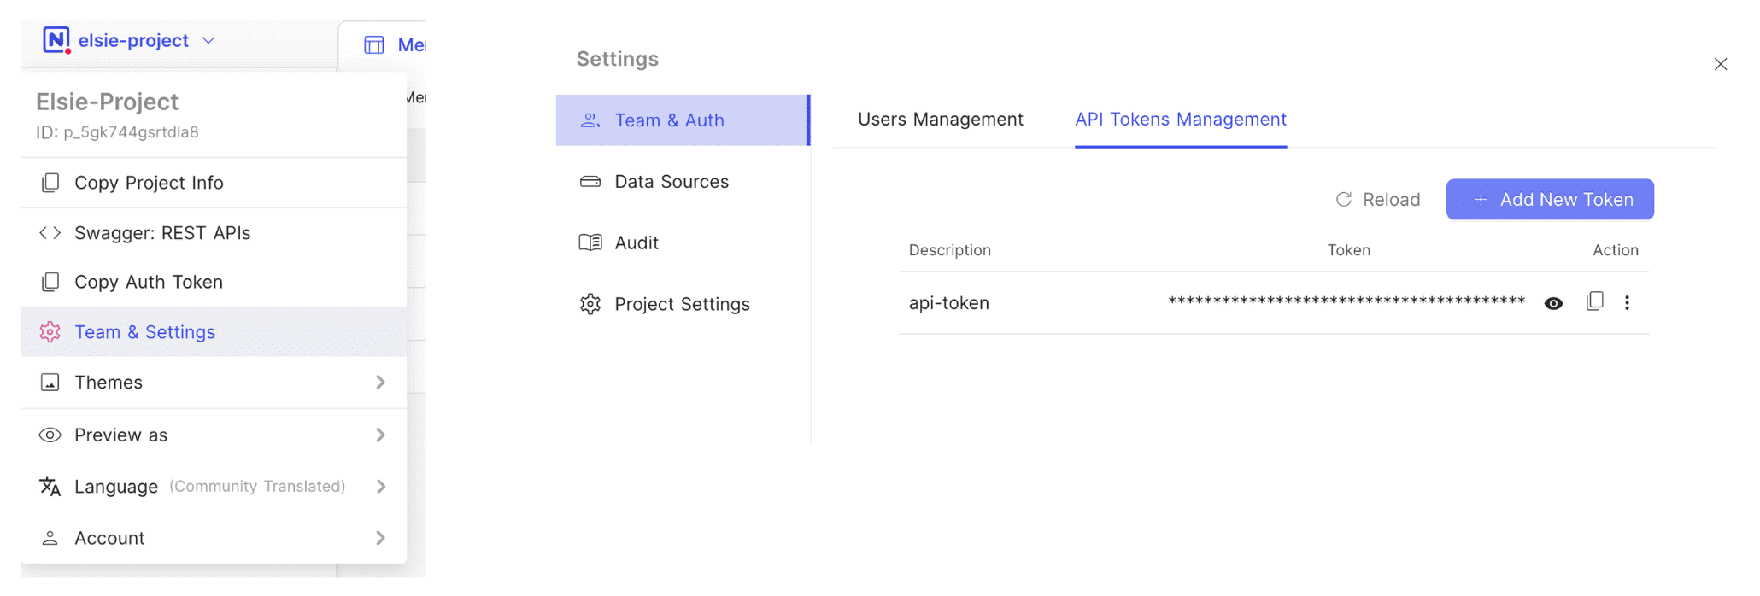The width and height of the screenshot is (1760, 596).
Task: Show the hidden api-token value
Action: point(1553,303)
